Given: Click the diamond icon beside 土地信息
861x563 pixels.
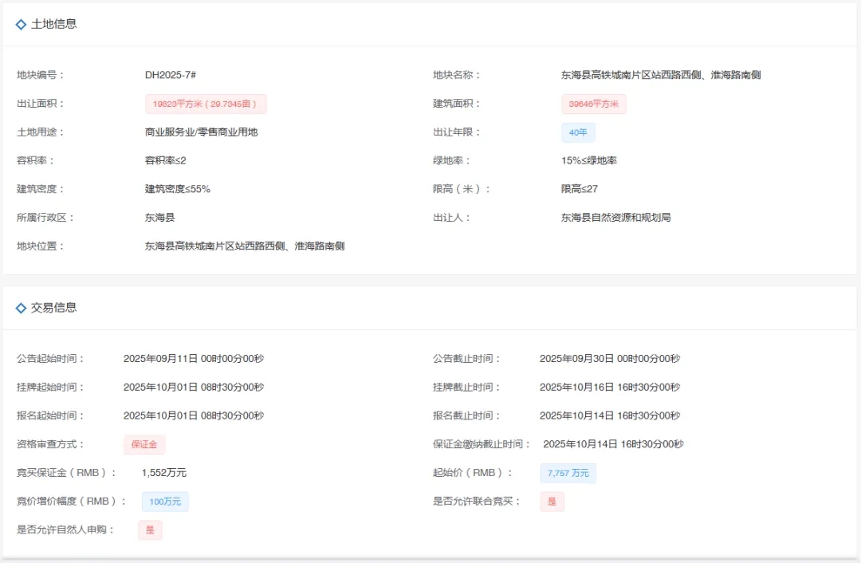Looking at the screenshot, I should (x=21, y=25).
